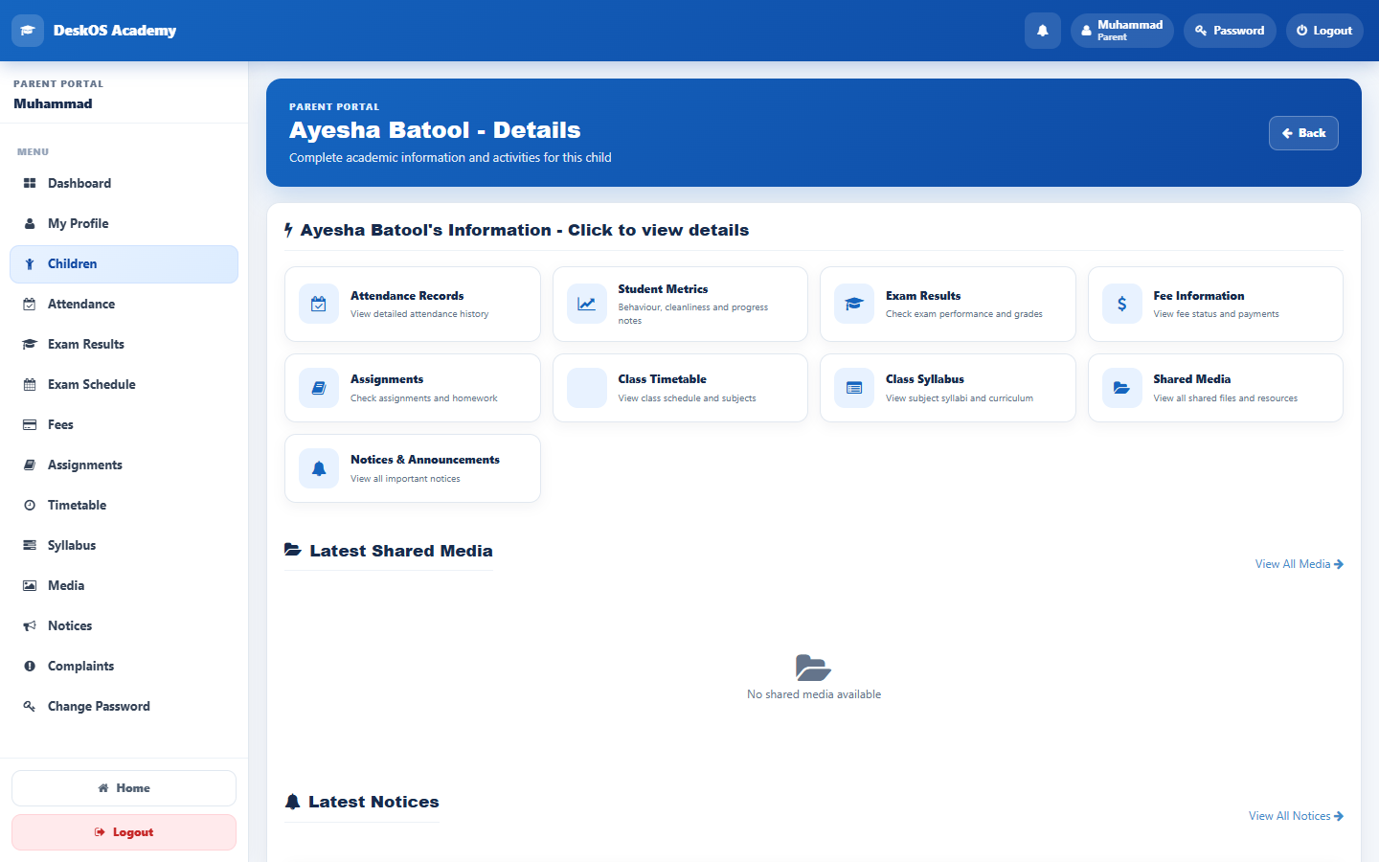Open Exam Schedule in the sidebar
Screen dimensions: 1379x862
[x=124, y=384]
